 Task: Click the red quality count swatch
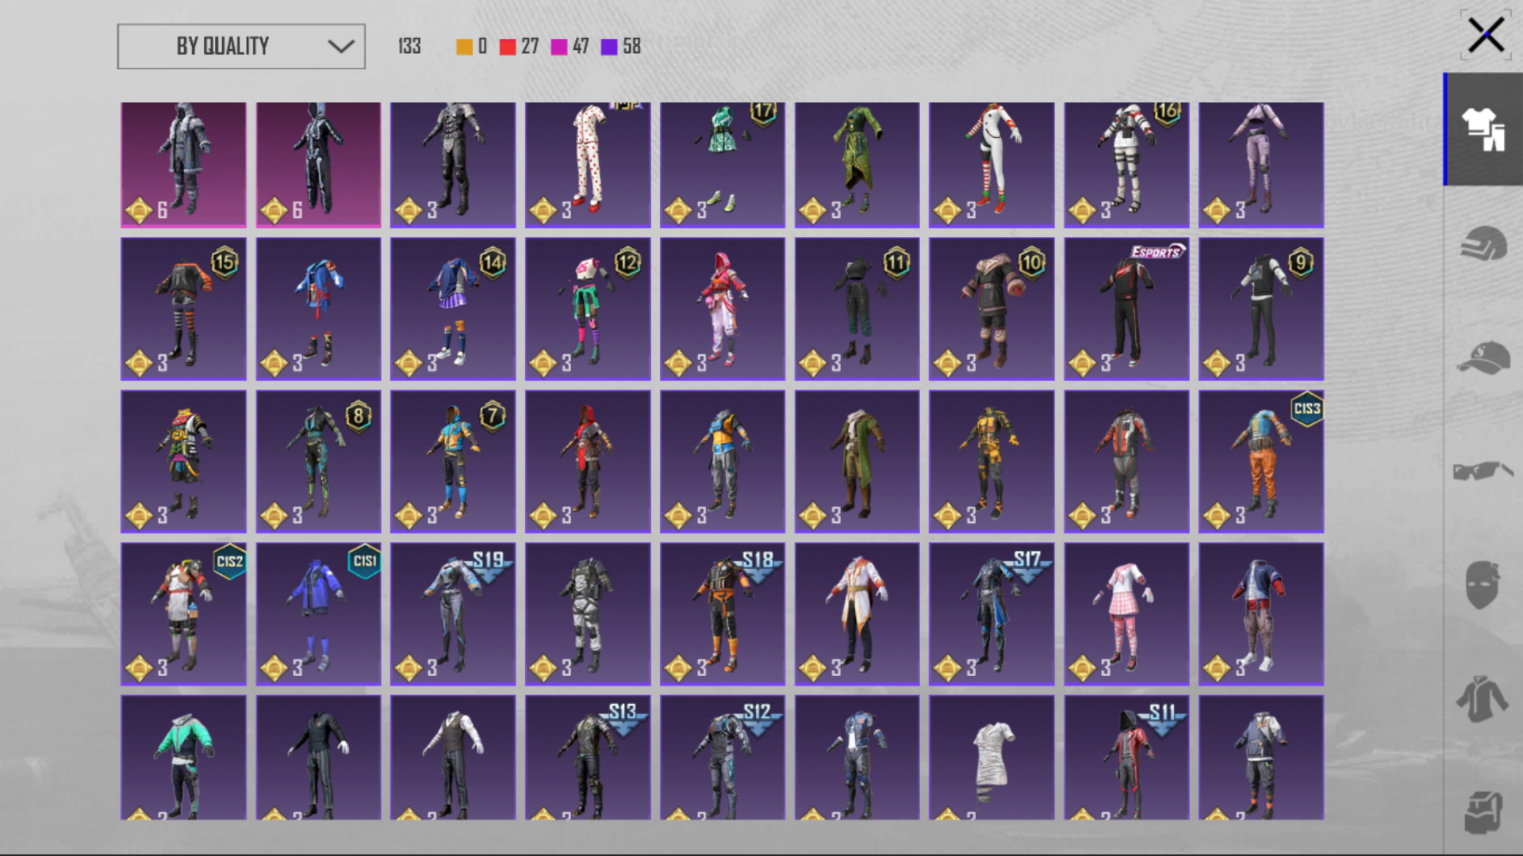[x=508, y=47]
